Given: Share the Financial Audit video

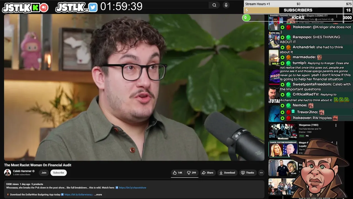Looking at the screenshot, I should click(x=207, y=173).
